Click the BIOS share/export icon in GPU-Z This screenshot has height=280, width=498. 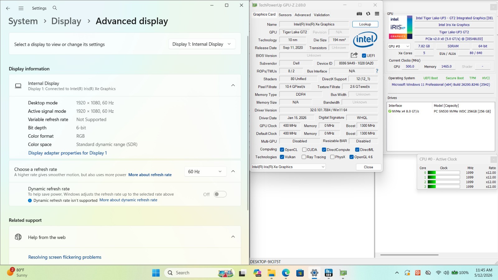click(354, 55)
